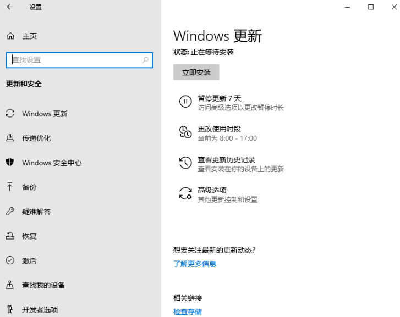Click the 备份 upload arrow icon

pyautogui.click(x=10, y=187)
